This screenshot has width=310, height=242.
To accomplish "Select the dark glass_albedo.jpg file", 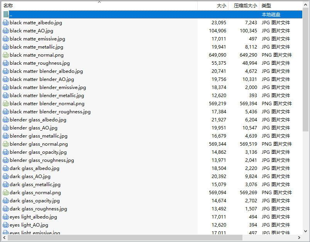I will point(34,168).
